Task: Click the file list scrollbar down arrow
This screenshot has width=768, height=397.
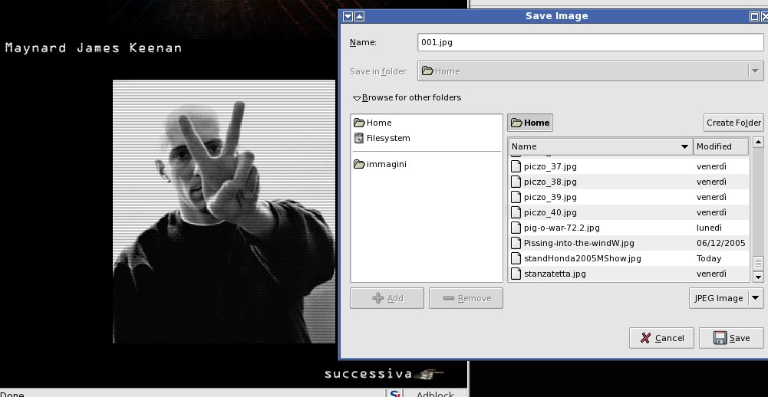Action: pyautogui.click(x=758, y=277)
